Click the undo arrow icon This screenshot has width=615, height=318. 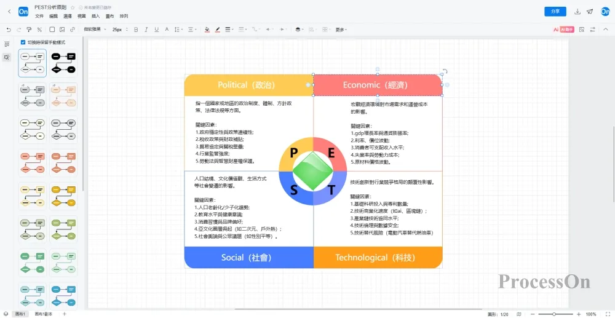click(x=9, y=29)
